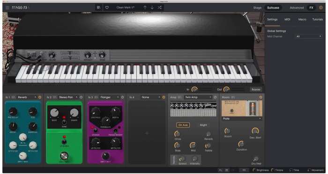The width and height of the screenshot is (328, 174).
Task: Open the Plate room type dropdown
Action: pyautogui.click(x=242, y=119)
